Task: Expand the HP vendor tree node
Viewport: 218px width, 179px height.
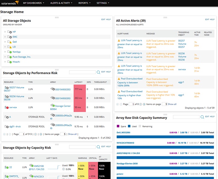Action: (x=5, y=32)
